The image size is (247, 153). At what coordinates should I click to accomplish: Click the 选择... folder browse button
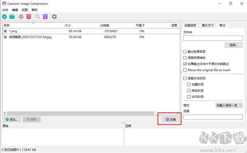[x=233, y=45]
